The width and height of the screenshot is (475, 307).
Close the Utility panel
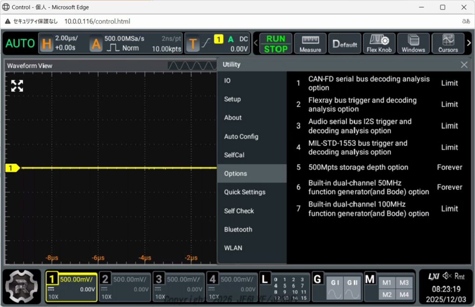[464, 65]
